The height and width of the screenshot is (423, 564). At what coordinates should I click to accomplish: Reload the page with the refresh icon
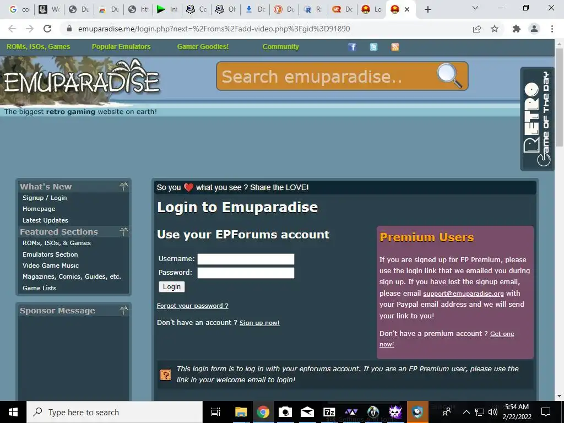pyautogui.click(x=47, y=29)
